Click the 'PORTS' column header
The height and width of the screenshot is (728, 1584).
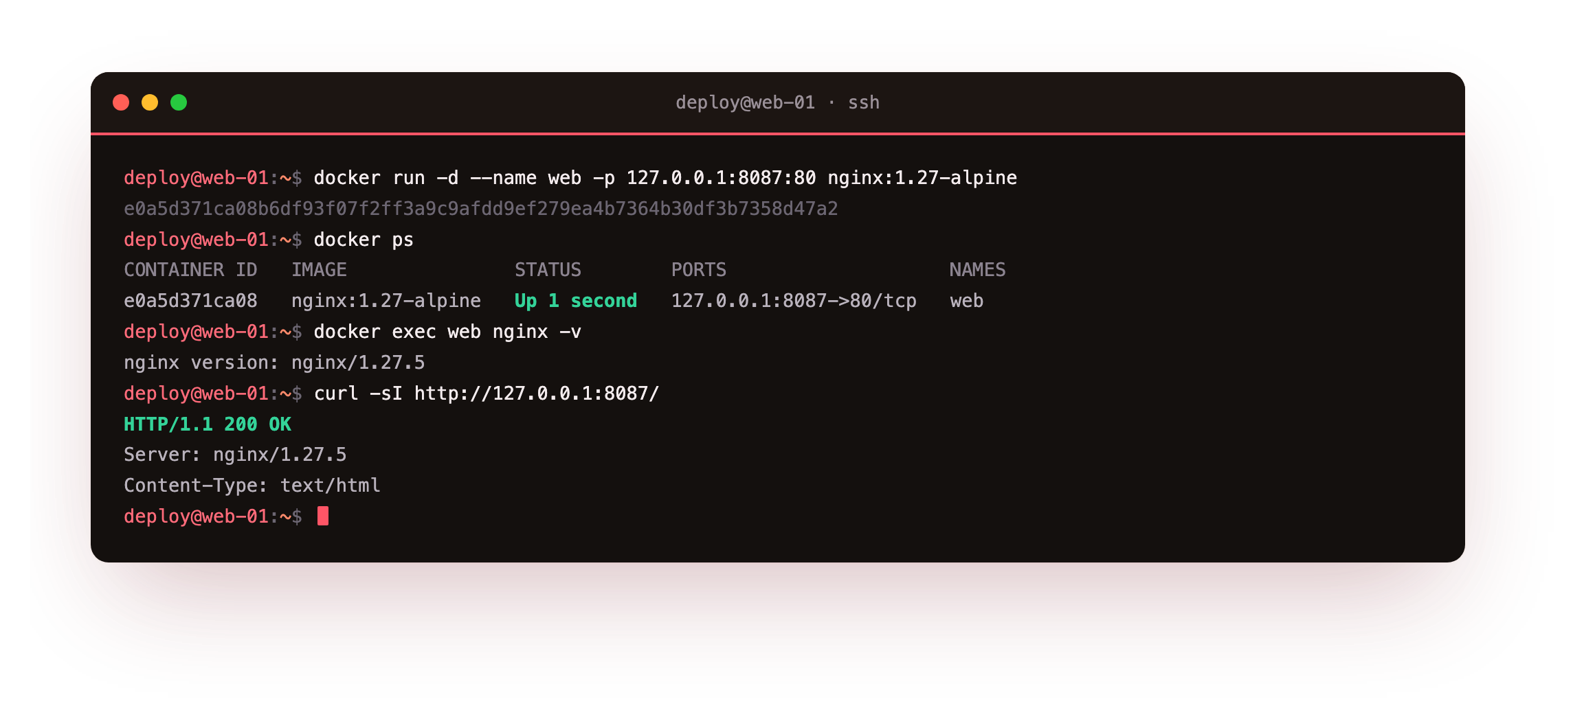click(x=699, y=270)
